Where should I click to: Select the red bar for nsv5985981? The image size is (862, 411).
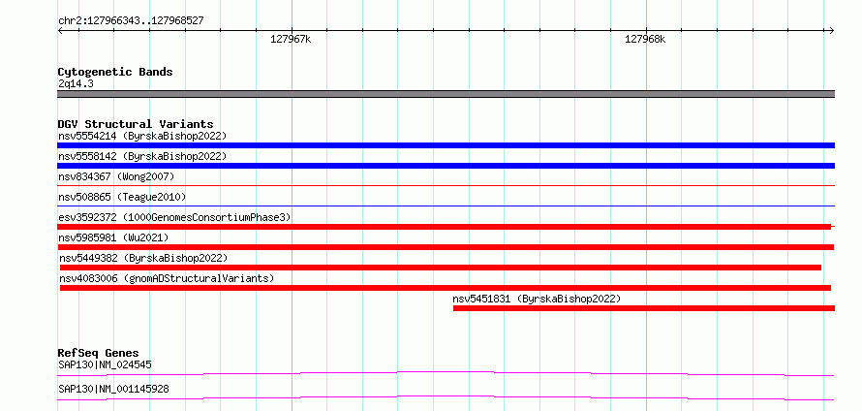pos(446,247)
